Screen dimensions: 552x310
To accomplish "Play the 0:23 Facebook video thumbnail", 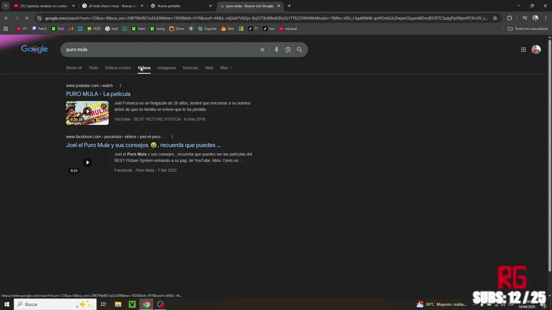I will pos(87,163).
